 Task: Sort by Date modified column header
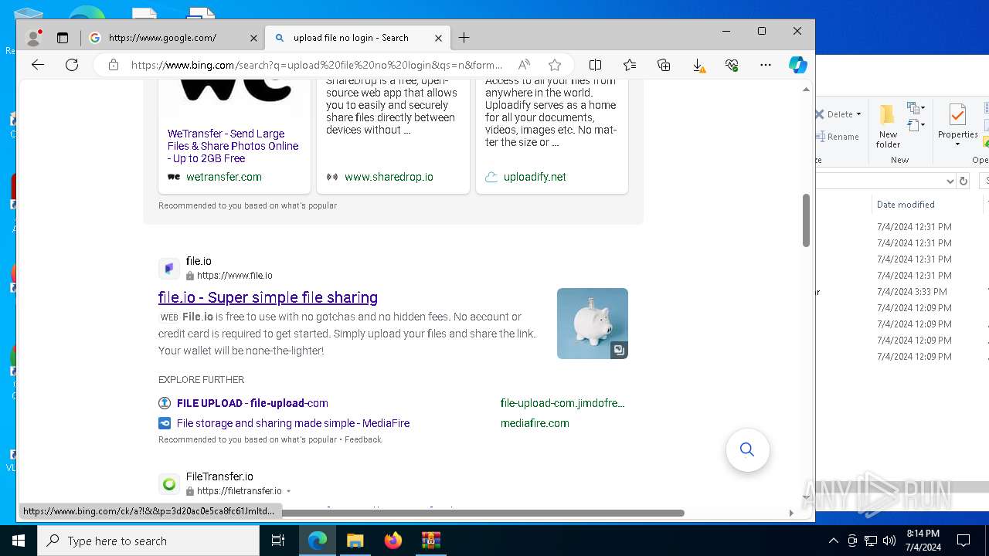tap(906, 205)
